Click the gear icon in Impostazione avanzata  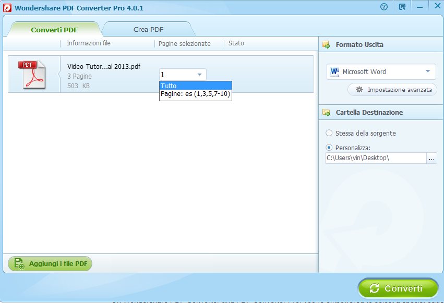pyautogui.click(x=359, y=90)
